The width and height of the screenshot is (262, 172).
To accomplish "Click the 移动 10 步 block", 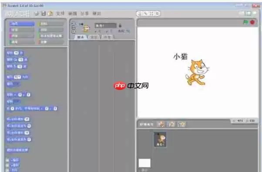I will 15,53.
